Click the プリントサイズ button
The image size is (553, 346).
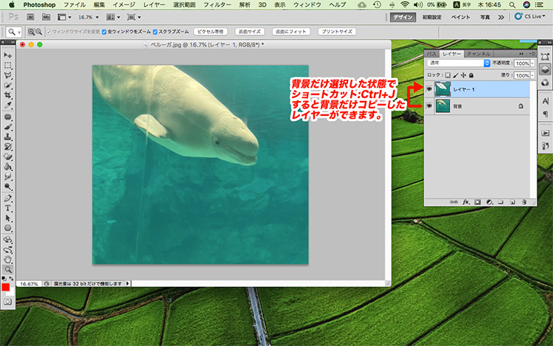(x=337, y=32)
